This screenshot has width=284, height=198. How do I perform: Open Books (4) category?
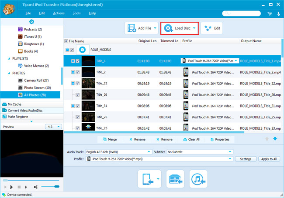28,51
